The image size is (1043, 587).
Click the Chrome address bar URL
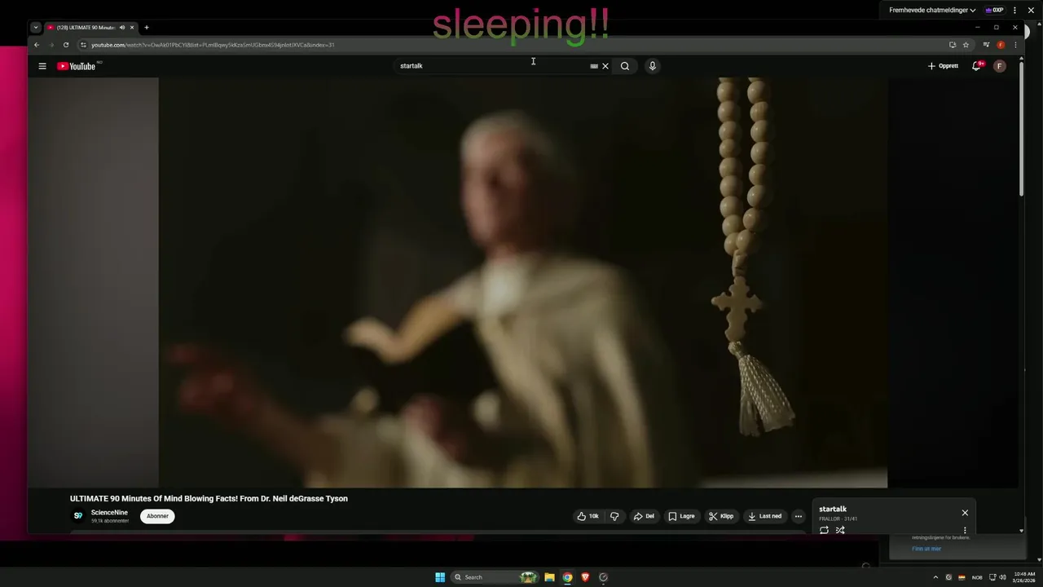pyautogui.click(x=213, y=45)
